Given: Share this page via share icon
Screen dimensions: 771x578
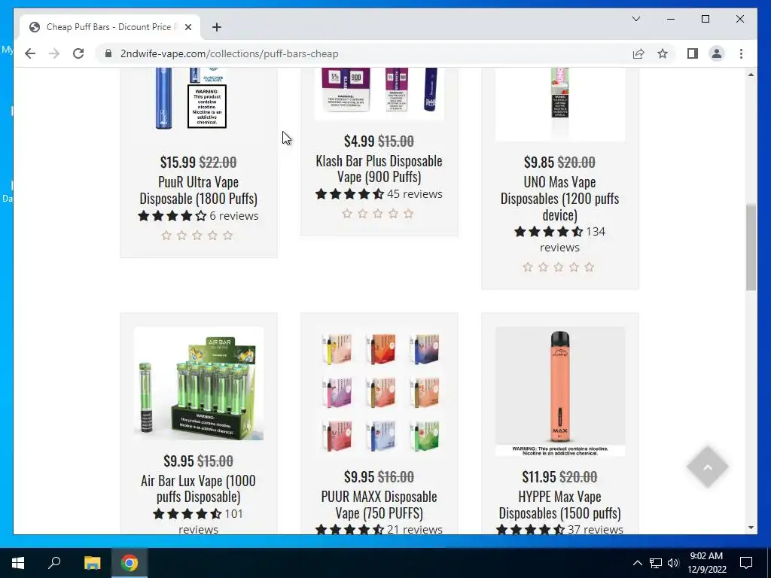Looking at the screenshot, I should pos(638,53).
